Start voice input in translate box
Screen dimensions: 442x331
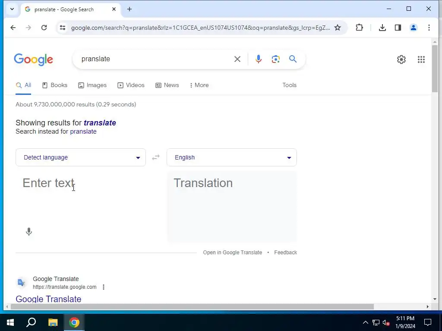pyautogui.click(x=29, y=231)
